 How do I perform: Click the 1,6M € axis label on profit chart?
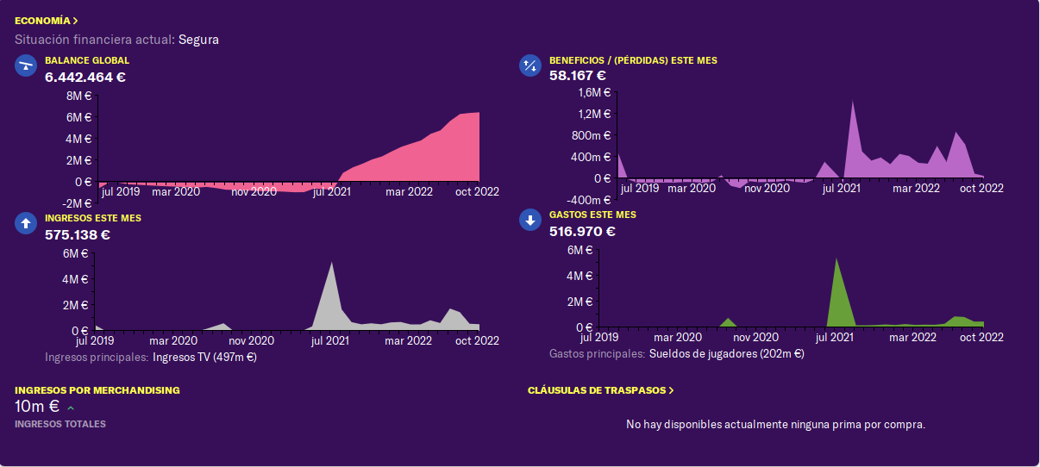(595, 93)
